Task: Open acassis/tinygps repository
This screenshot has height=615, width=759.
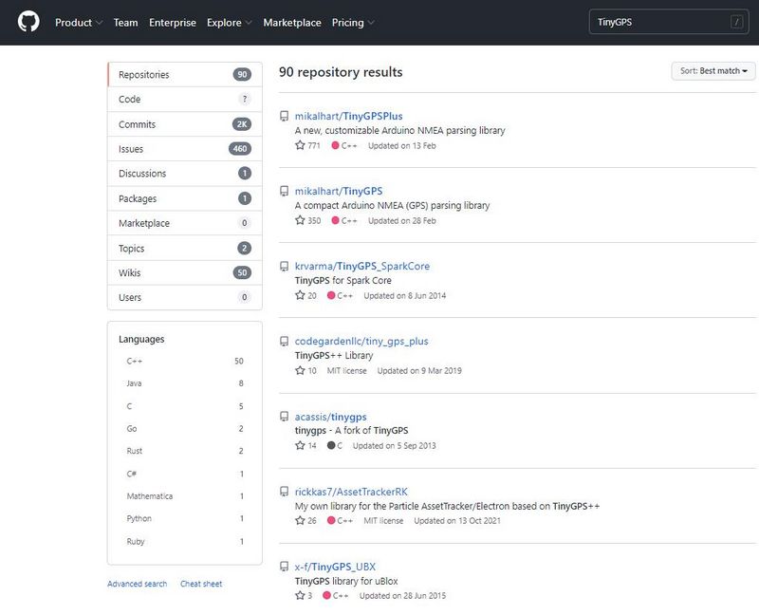Action: point(330,417)
